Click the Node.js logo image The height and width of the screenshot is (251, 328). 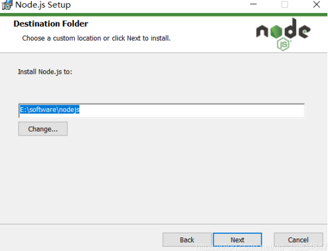[x=283, y=34]
